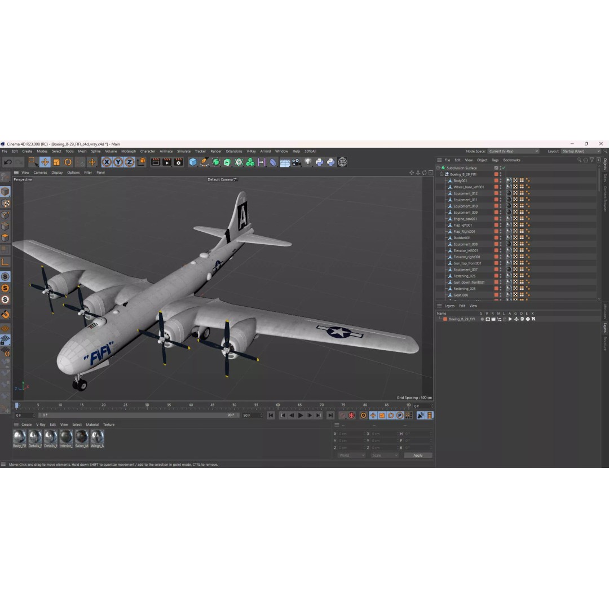Toggle the X axis lock
The width and height of the screenshot is (609, 609).
pyautogui.click(x=107, y=162)
